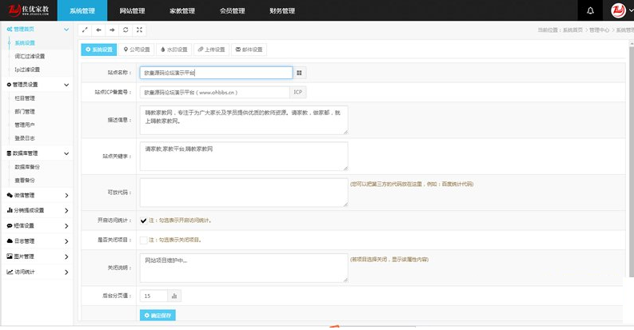Viewport: 634px width, 330px height.
Task: Open 查看备份 in the sidebar
Action: click(25, 180)
